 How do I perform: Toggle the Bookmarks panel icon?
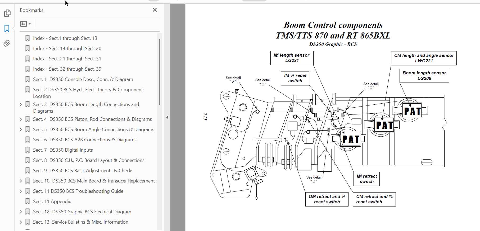pos(7,28)
